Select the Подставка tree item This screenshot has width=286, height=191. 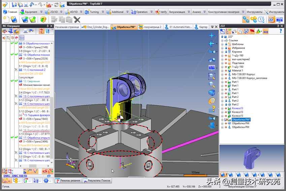pyautogui.click(x=238, y=63)
